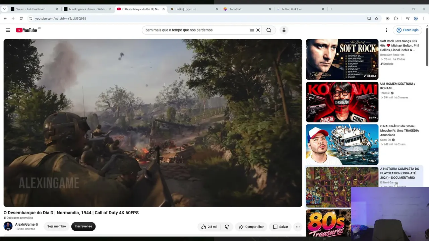Click the Seja membro button
429x241 pixels.
tap(56, 226)
